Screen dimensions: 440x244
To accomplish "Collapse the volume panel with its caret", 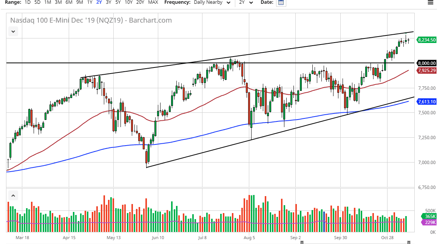I will (x=13, y=195).
